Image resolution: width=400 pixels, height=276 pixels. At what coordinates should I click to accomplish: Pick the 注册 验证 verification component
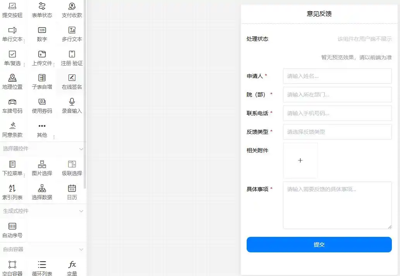[72, 58]
